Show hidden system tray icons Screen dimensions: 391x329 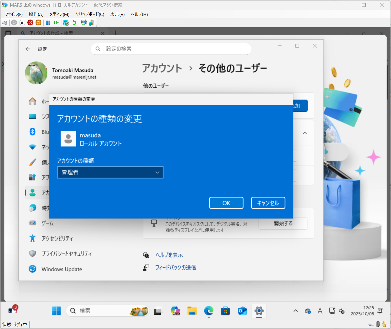pyautogui.click(x=296, y=311)
